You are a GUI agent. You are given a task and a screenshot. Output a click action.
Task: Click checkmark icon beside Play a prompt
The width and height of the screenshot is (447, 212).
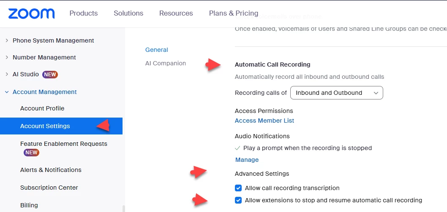click(x=237, y=148)
